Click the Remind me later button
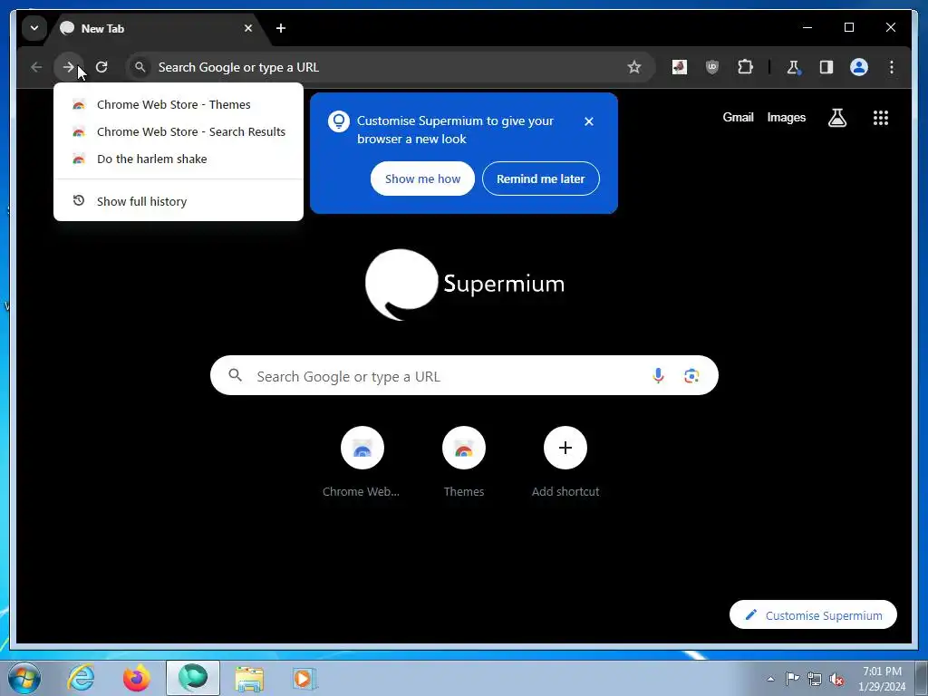The image size is (928, 696). (x=540, y=179)
